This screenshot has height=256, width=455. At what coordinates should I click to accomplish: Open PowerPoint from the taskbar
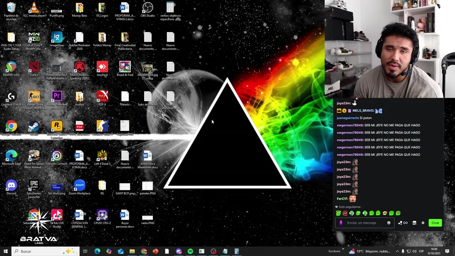pos(155,251)
